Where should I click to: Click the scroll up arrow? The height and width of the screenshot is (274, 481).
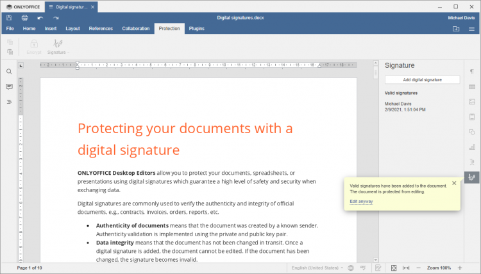(375, 63)
